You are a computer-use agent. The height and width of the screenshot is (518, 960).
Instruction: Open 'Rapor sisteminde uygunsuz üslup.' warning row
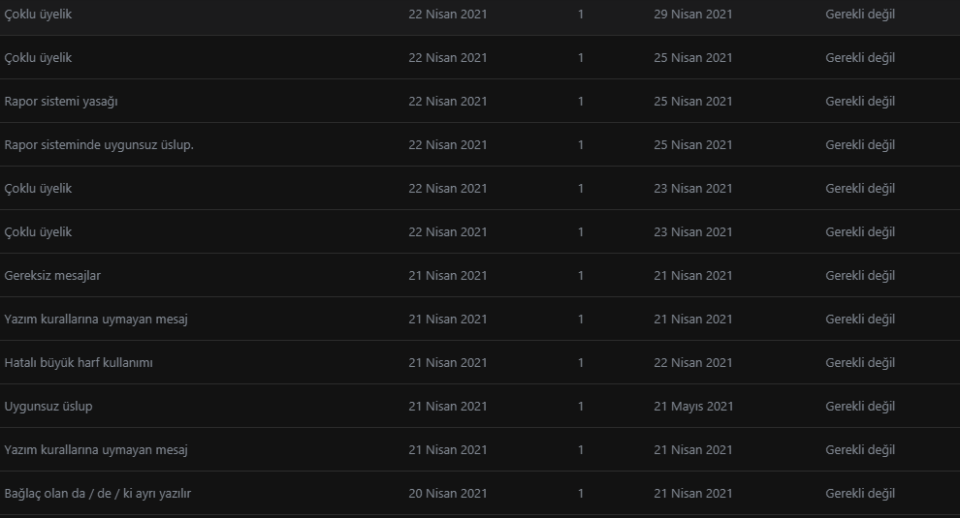[99, 145]
